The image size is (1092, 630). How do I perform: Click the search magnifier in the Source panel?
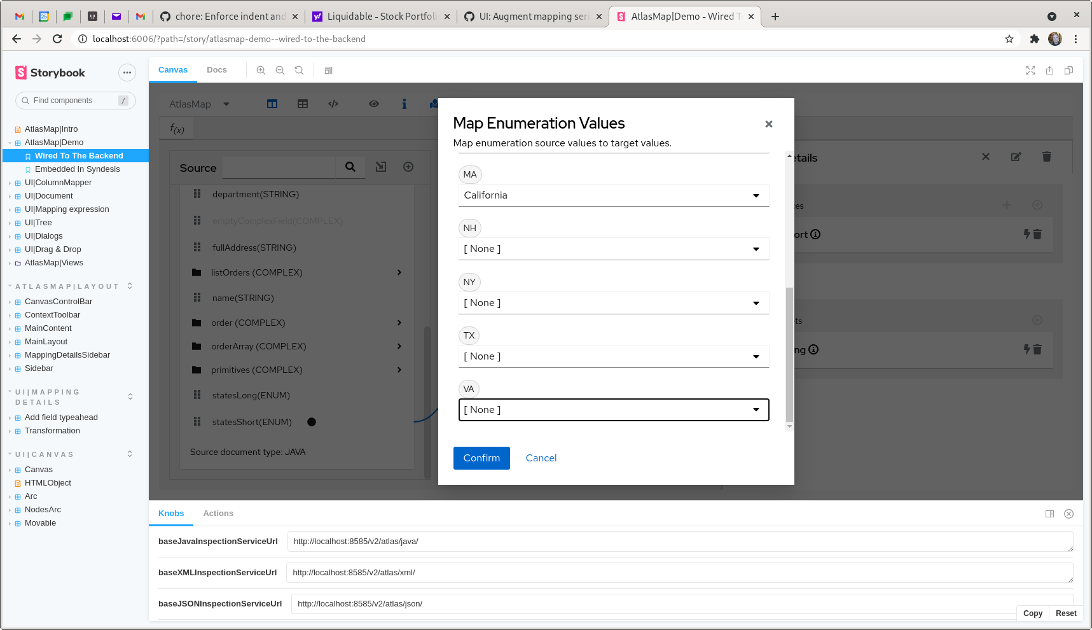pos(350,167)
